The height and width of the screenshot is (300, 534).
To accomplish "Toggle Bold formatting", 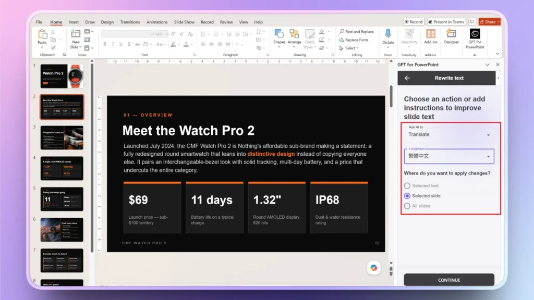I will coord(104,44).
